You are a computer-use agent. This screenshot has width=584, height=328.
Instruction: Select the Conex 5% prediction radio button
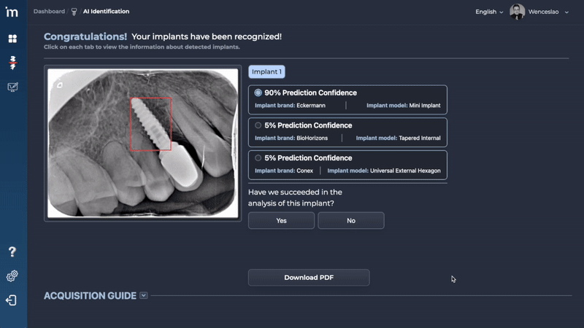(258, 157)
